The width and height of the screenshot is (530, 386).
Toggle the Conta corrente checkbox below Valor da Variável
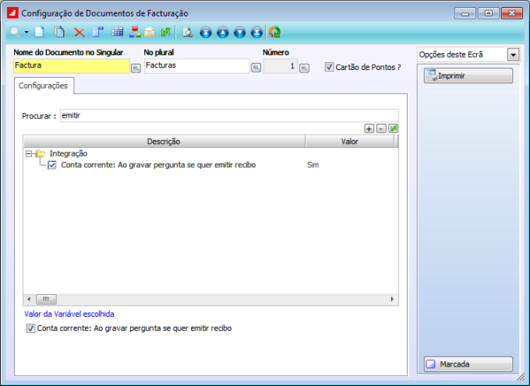pos(30,328)
